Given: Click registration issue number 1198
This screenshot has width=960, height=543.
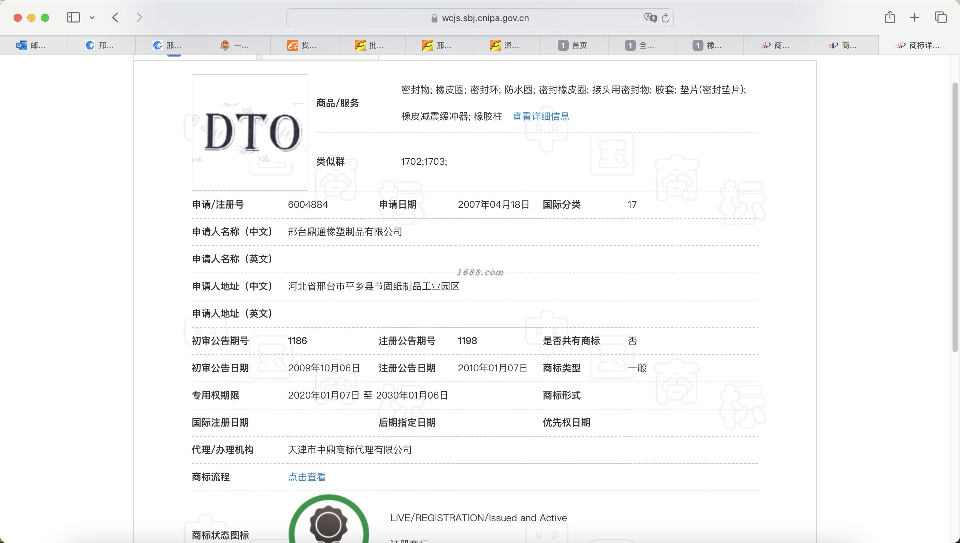Looking at the screenshot, I should 467,341.
